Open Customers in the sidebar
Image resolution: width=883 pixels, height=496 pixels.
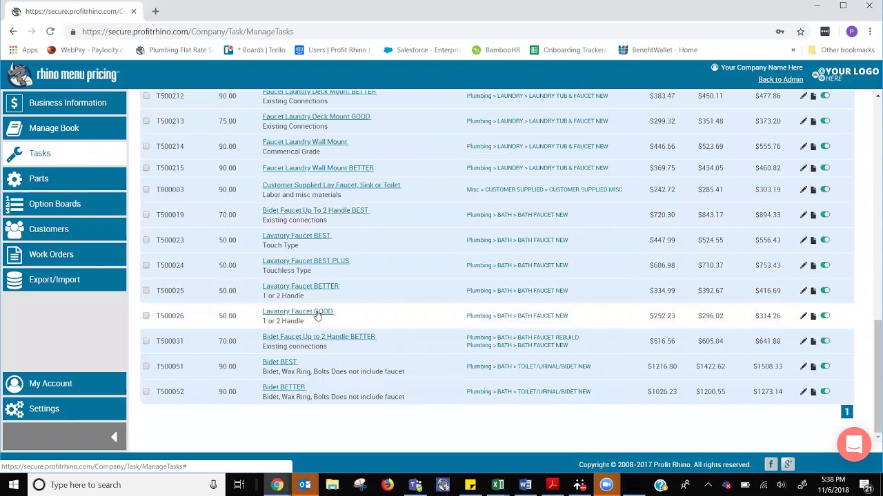click(65, 229)
